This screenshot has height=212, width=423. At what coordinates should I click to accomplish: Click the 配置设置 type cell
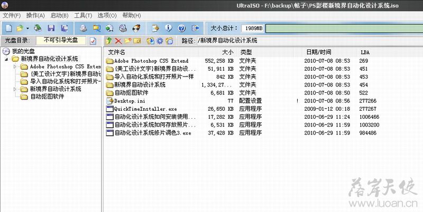250,101
